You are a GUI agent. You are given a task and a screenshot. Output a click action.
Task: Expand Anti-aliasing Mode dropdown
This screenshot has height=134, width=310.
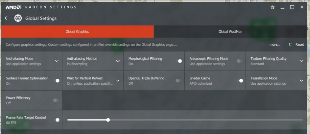pos(56,61)
